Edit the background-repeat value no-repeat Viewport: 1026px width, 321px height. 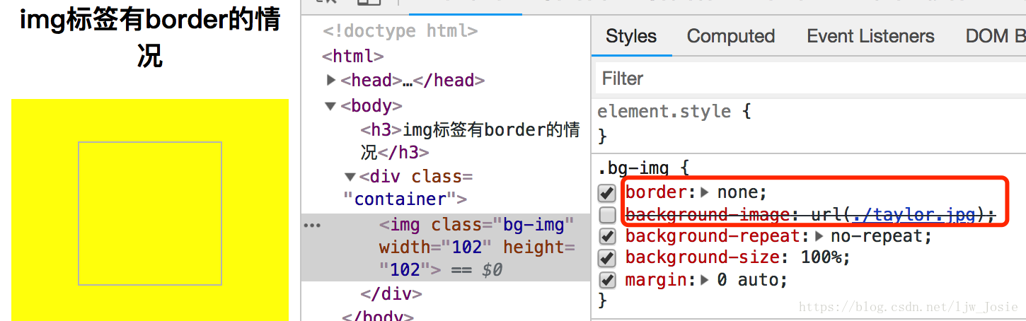click(876, 236)
